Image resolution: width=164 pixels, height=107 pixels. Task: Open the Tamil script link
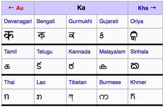pyautogui.click(x=11, y=52)
